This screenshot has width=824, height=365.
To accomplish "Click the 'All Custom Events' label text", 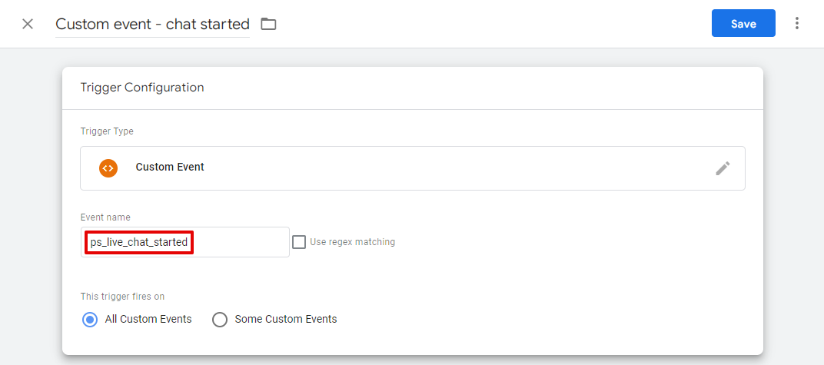I will point(148,319).
